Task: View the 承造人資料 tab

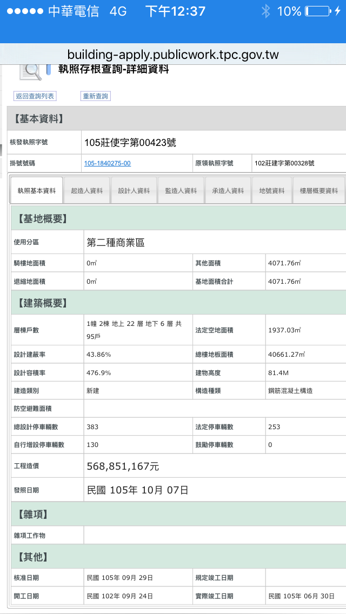Action: click(x=228, y=191)
